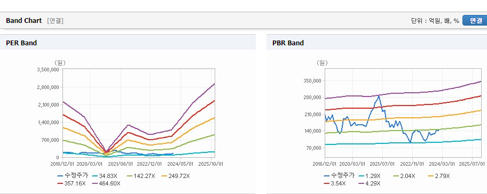
Task: Click the 2025/07/01 date on PBR chart
Action: (472, 164)
